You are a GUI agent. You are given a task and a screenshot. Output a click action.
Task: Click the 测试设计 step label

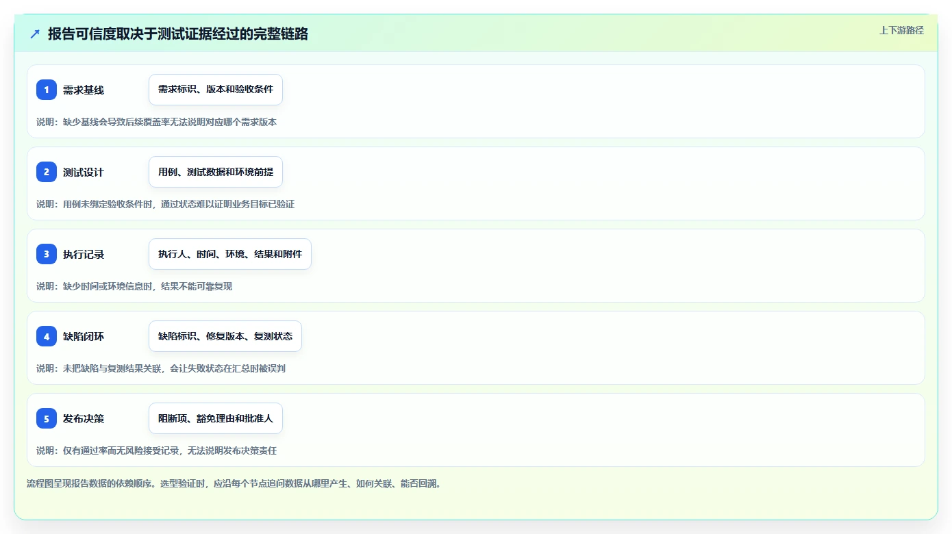pyautogui.click(x=84, y=172)
